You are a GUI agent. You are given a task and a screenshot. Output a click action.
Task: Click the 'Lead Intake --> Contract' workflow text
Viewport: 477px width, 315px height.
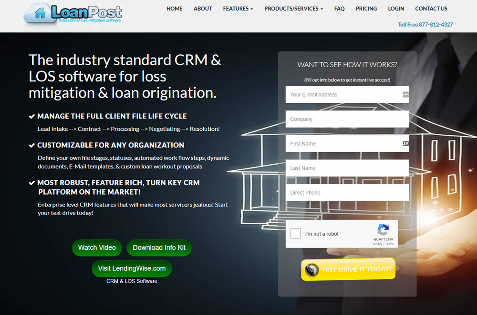coord(129,129)
